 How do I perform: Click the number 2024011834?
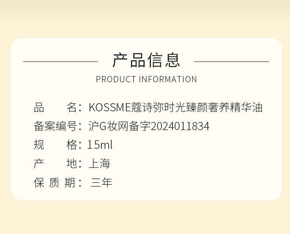pyautogui.click(x=180, y=126)
